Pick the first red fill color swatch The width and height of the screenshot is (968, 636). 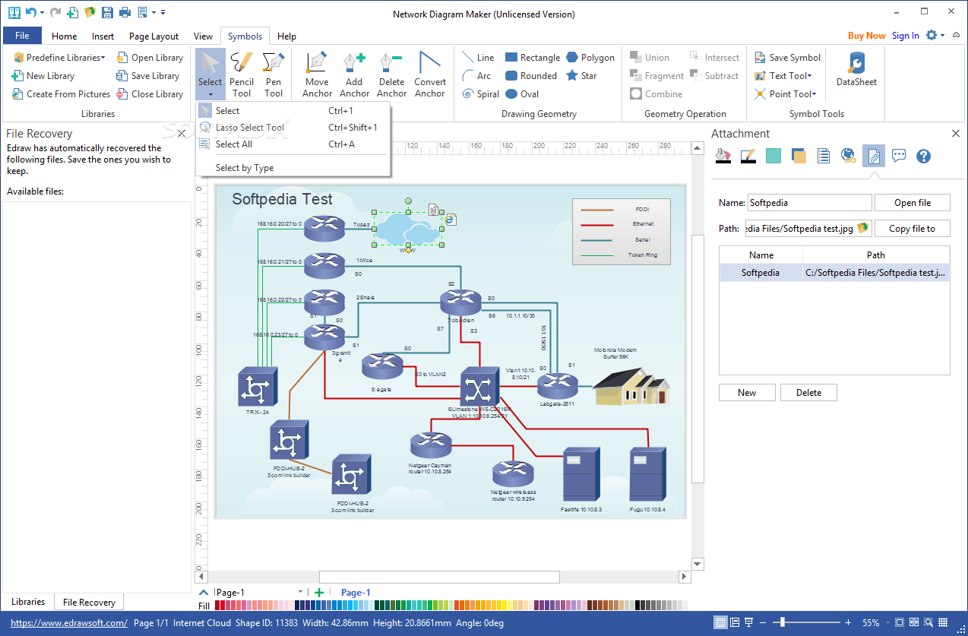pyautogui.click(x=218, y=606)
